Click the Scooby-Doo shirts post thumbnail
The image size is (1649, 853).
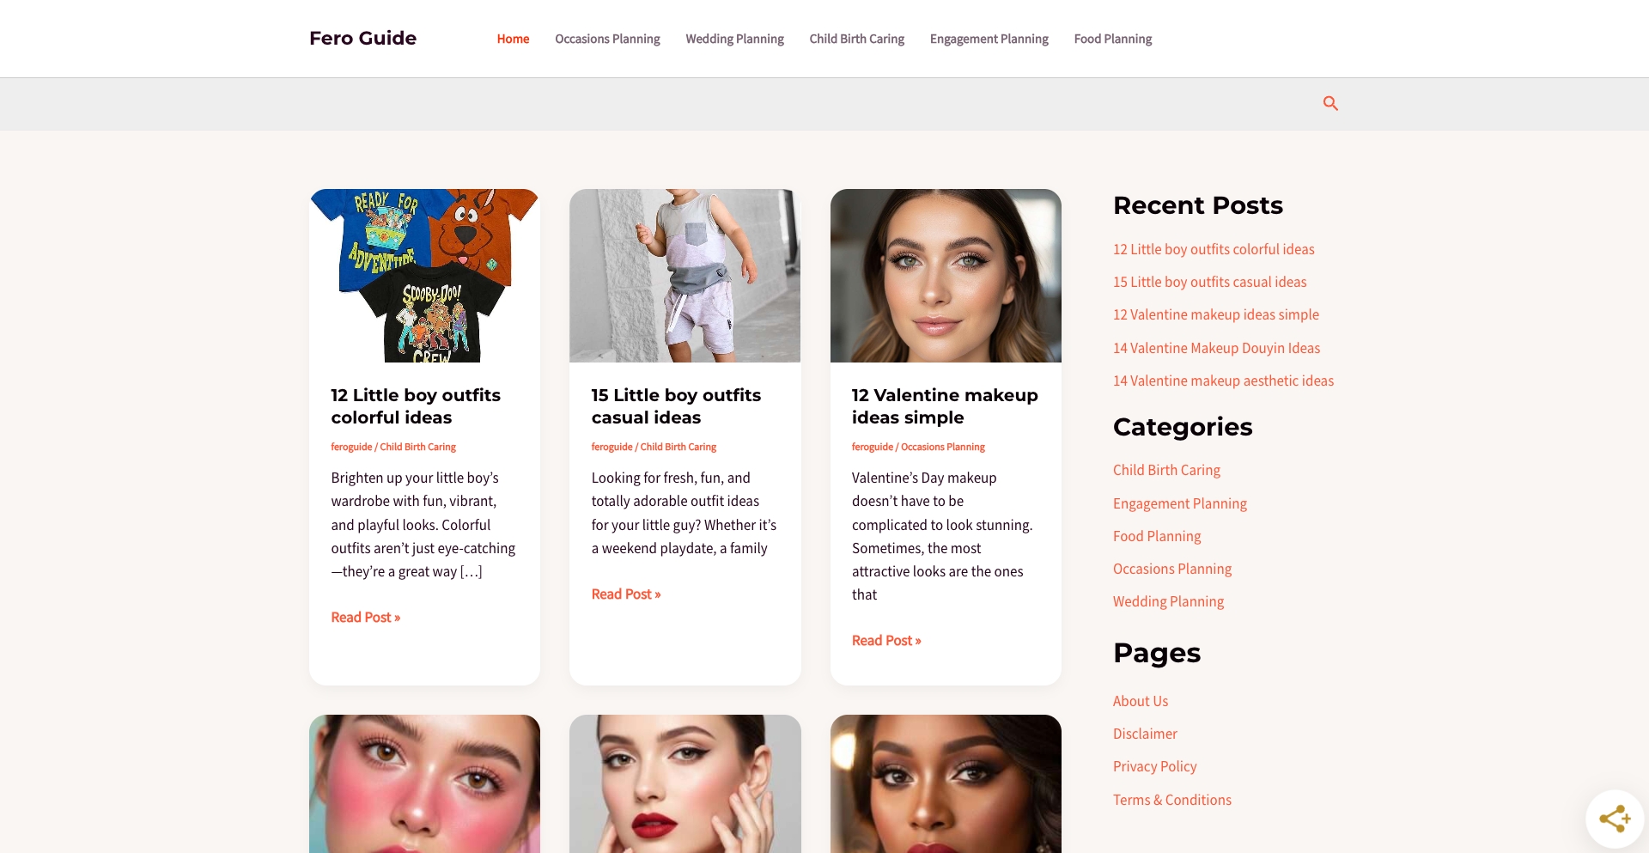[x=424, y=275]
